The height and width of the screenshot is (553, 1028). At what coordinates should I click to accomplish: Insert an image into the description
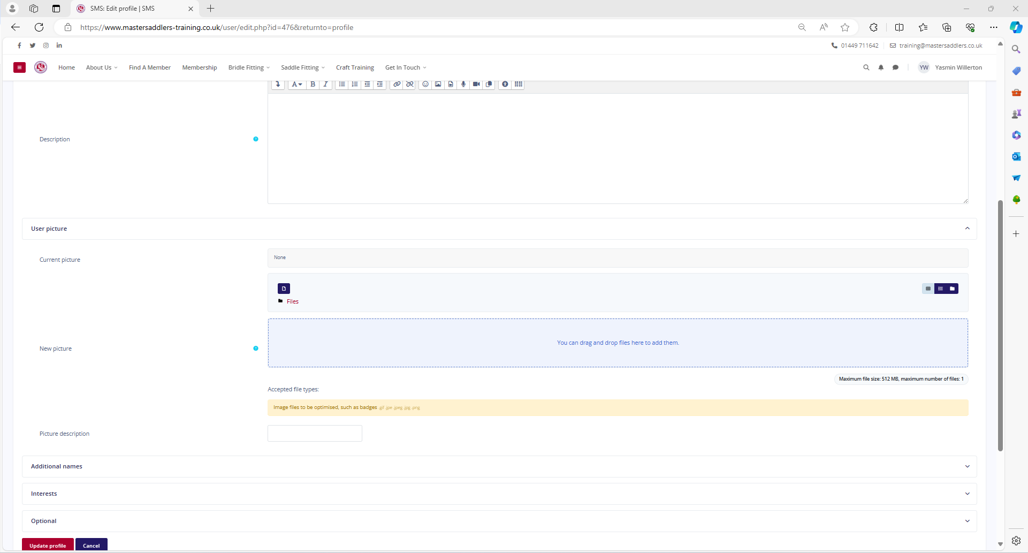438,84
